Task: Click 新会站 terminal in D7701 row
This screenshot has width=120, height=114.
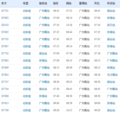Action: (111, 11)
